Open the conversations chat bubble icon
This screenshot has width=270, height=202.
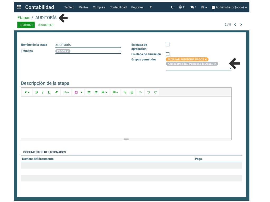193,7
